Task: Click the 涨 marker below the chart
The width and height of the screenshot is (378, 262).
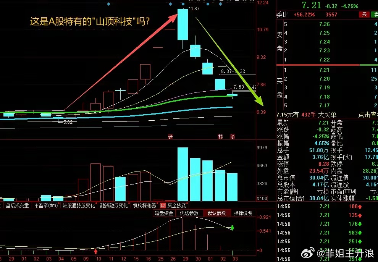Action: (170, 137)
